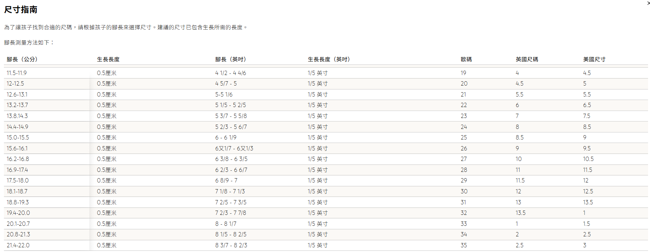The image size is (650, 252).
Task: Click US size 10.5
Action: 588,159
